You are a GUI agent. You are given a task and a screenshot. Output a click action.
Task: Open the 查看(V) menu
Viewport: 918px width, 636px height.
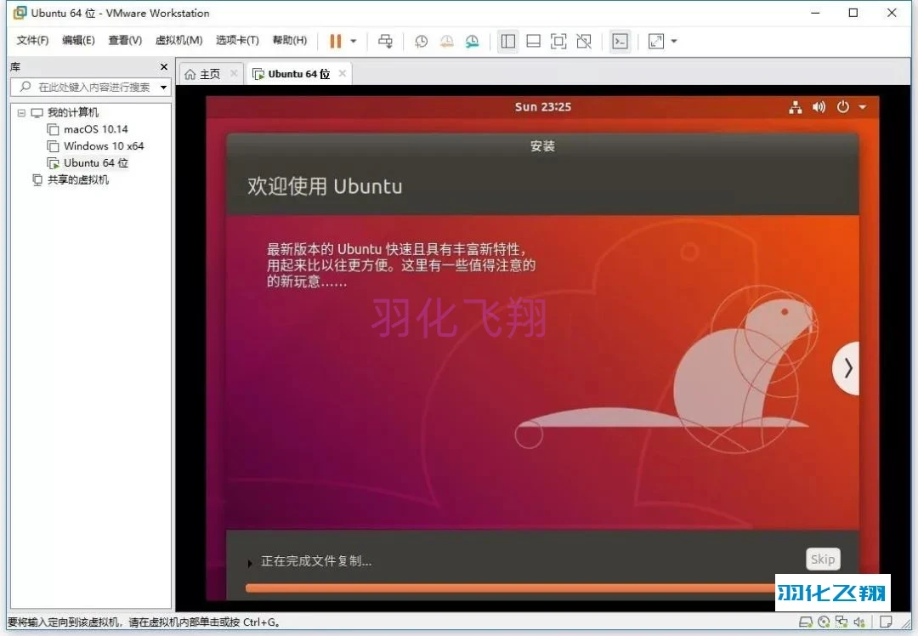[x=125, y=41]
